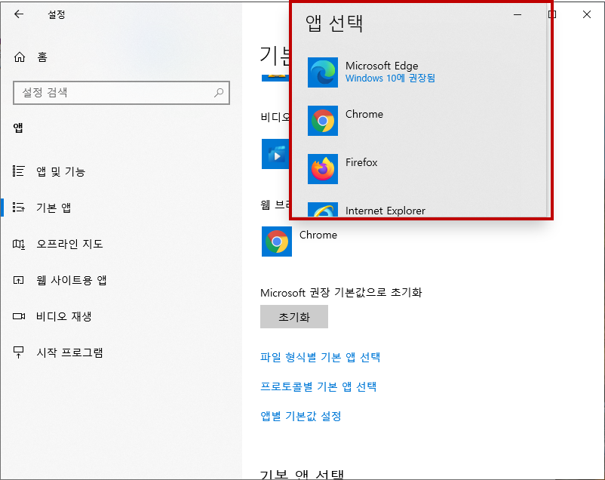Click the 비디오 재생 camera icon
This screenshot has height=480, width=605.
click(x=19, y=316)
